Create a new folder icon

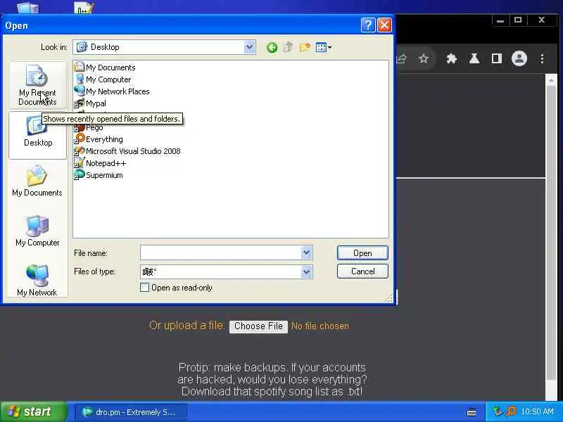coord(305,47)
